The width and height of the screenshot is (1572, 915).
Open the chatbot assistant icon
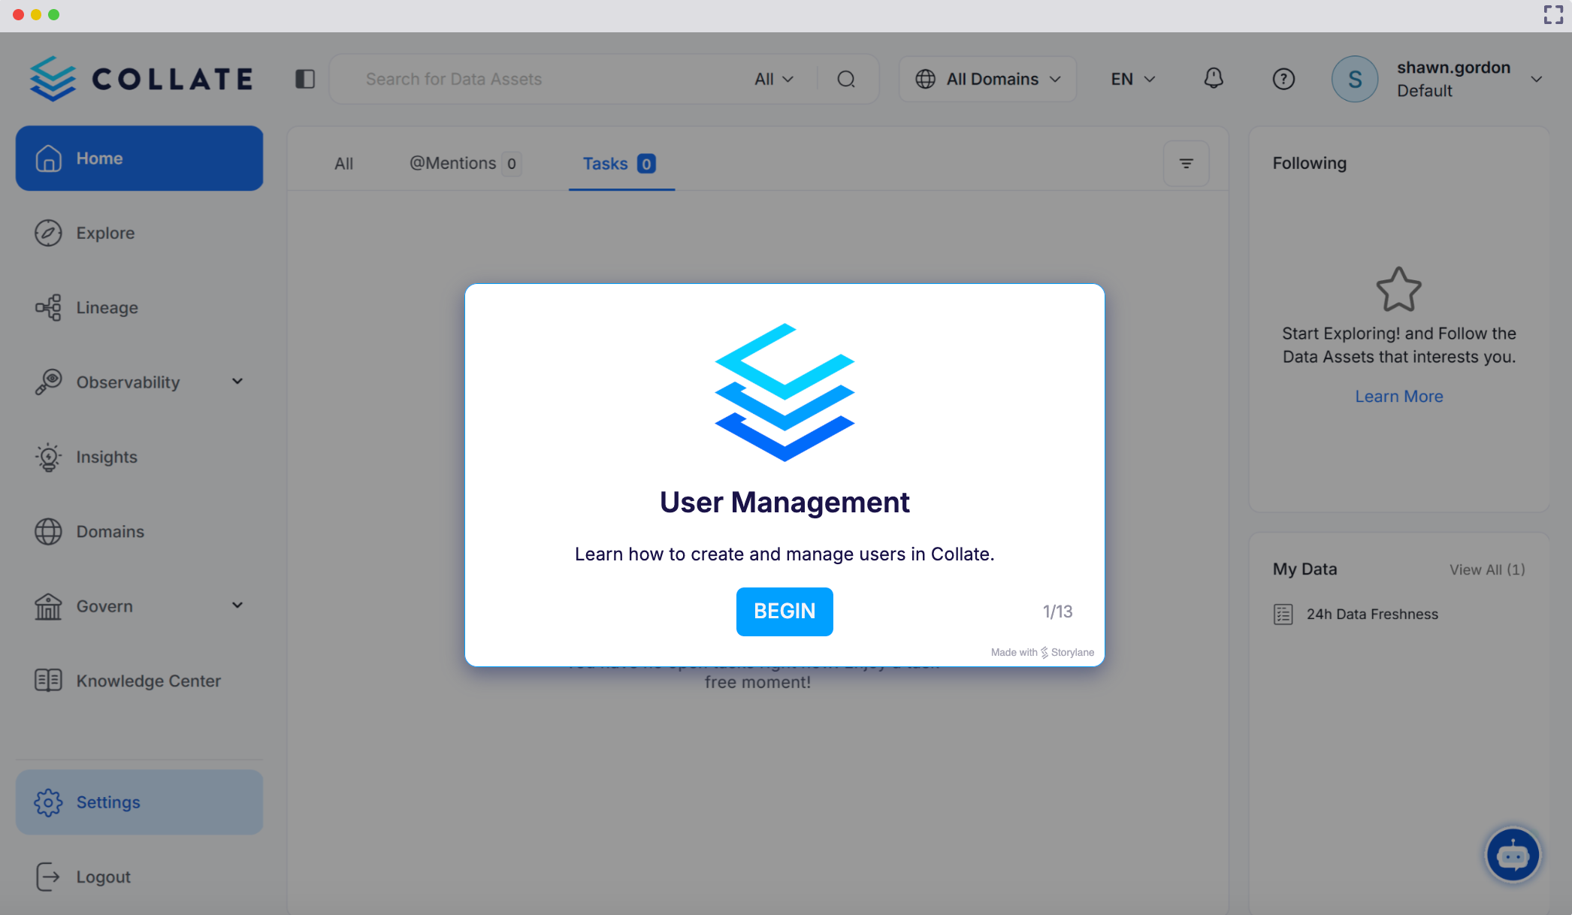pos(1513,854)
